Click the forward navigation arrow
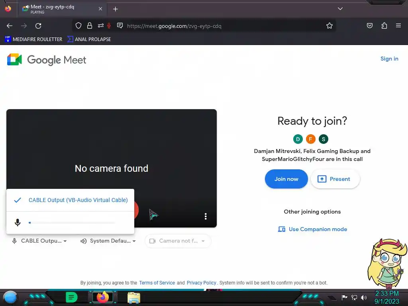This screenshot has height=306, width=408. click(24, 26)
